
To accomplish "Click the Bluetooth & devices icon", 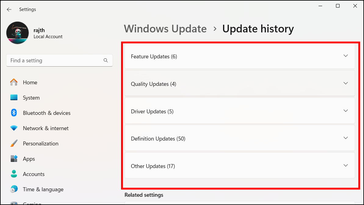I will (14, 113).
